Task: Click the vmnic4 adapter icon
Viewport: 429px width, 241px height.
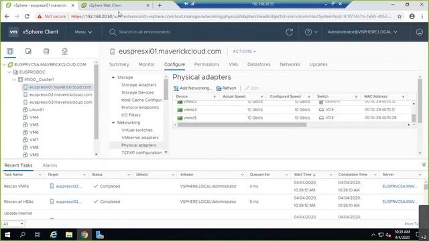Action: (180, 110)
